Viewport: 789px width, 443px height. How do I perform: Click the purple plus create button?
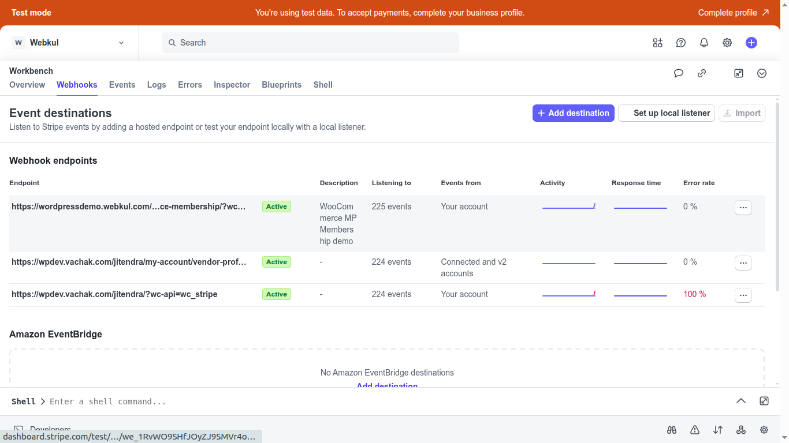point(751,42)
